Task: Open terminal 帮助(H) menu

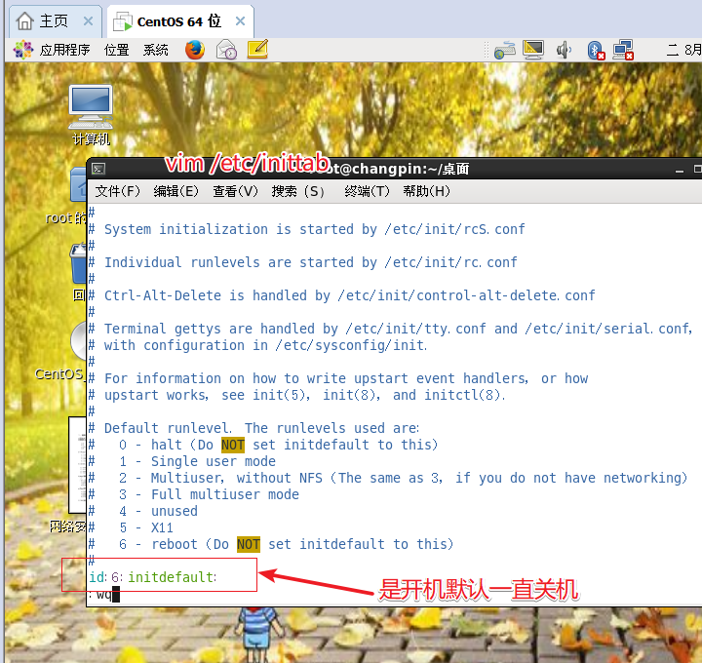Action: coord(426,192)
